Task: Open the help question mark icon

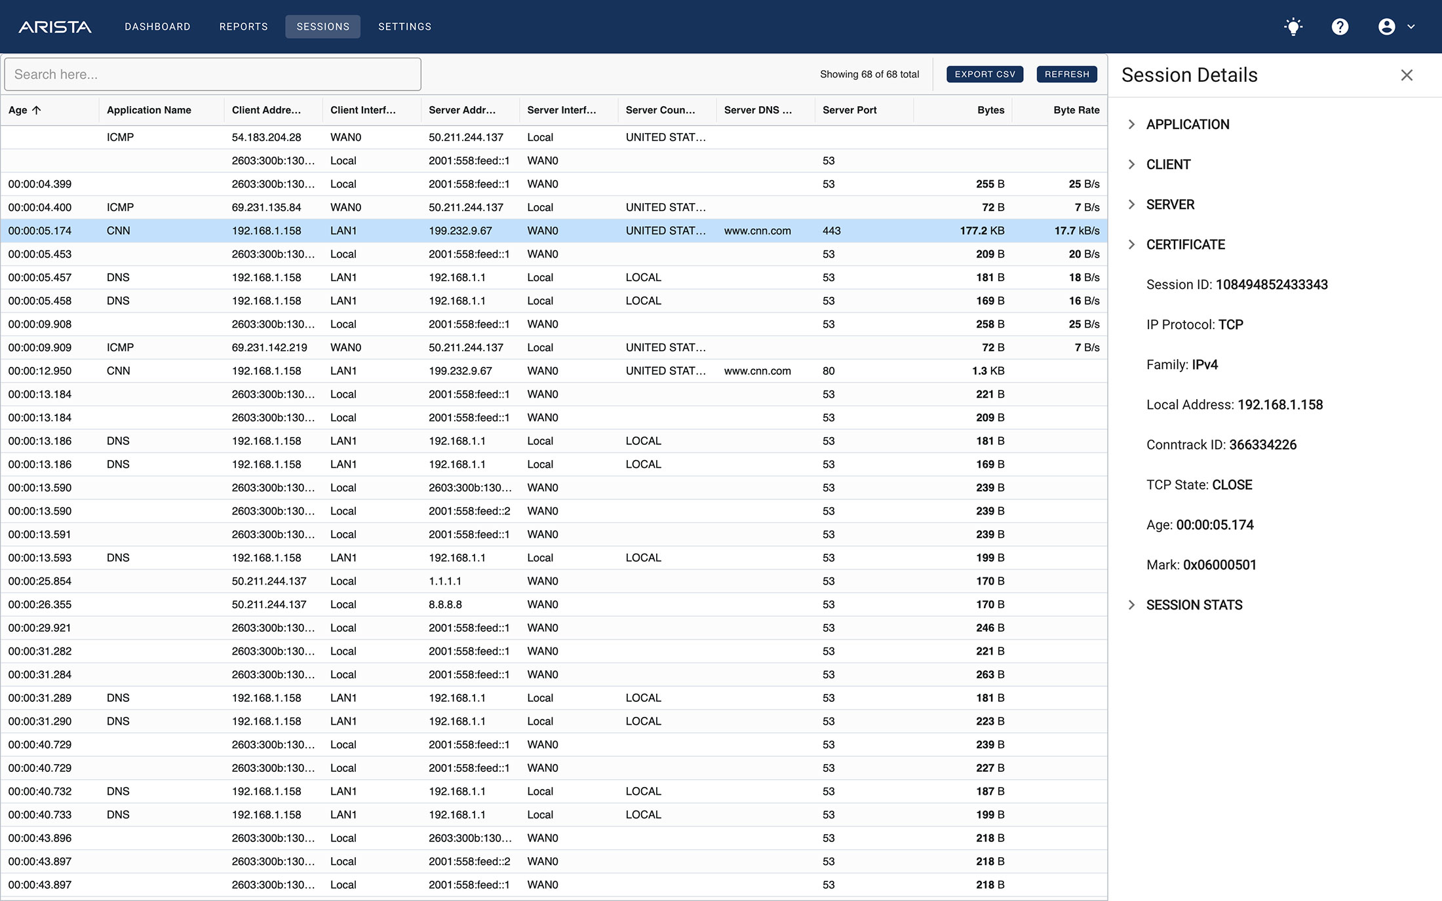Action: (x=1340, y=27)
